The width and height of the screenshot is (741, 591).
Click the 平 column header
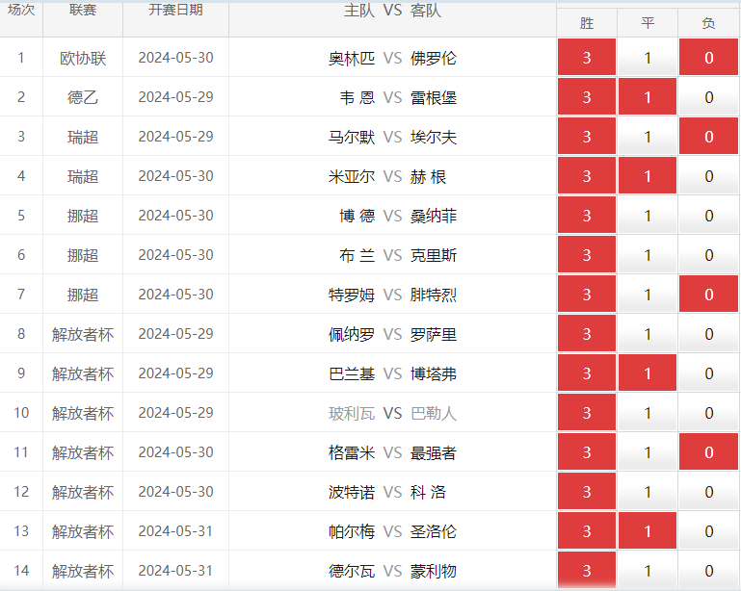coord(648,23)
